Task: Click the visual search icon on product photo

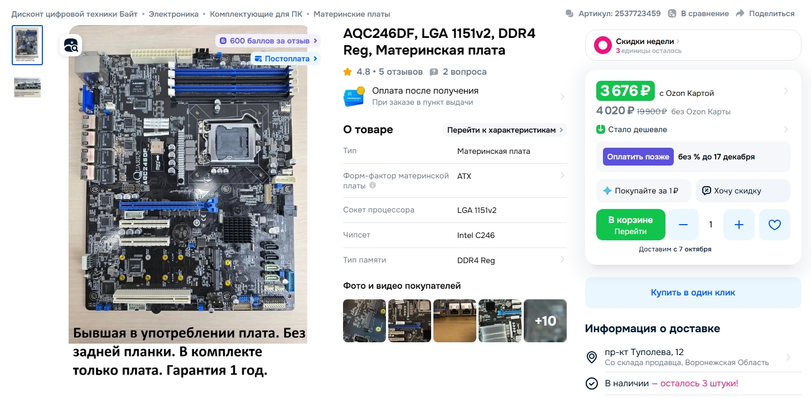Action: (x=71, y=45)
